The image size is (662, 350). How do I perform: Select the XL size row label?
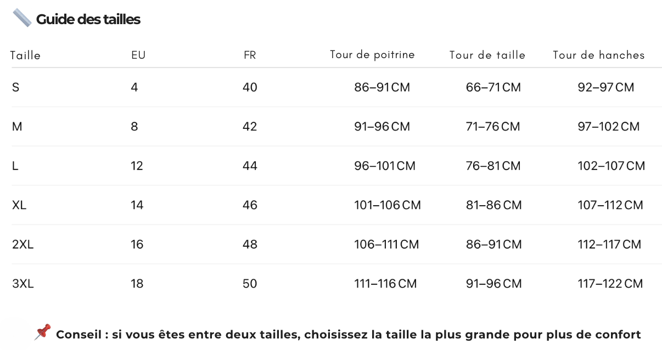(x=19, y=205)
